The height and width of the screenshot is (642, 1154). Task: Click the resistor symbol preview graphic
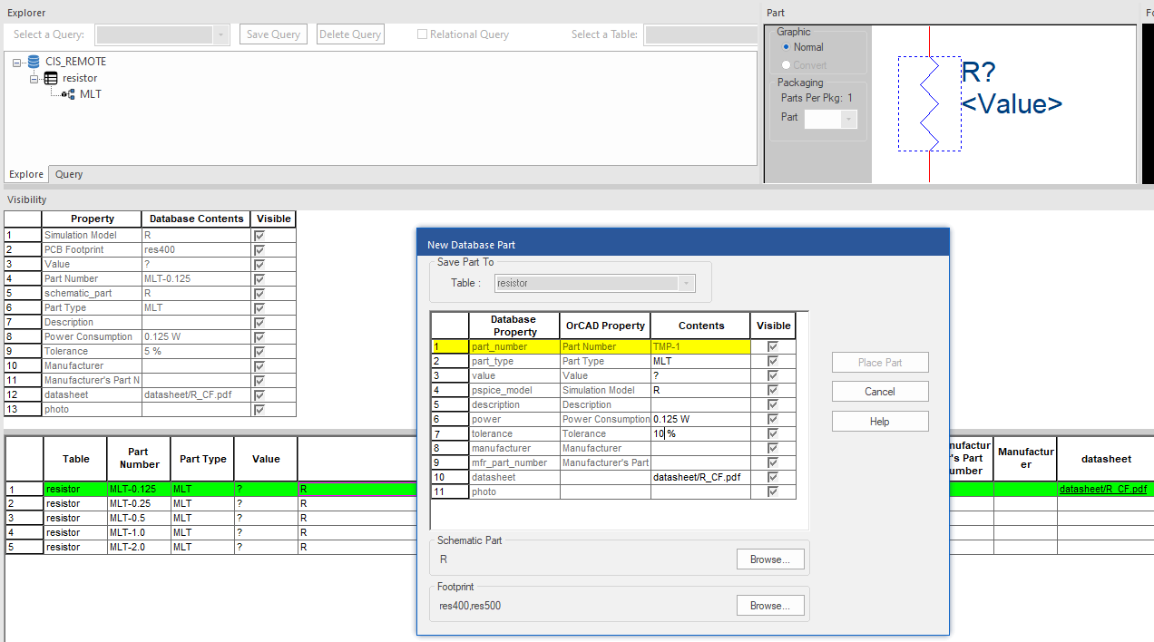(x=930, y=103)
